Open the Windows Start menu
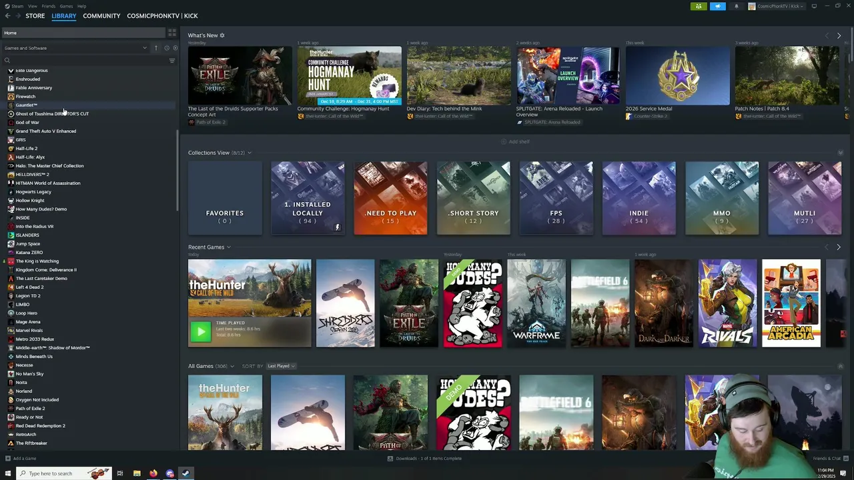This screenshot has width=854, height=480. tap(8, 473)
